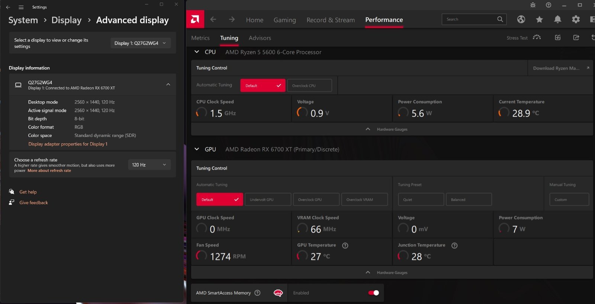The height and width of the screenshot is (304, 595).
Task: Start the Stress Test gauge icon
Action: [x=537, y=37]
